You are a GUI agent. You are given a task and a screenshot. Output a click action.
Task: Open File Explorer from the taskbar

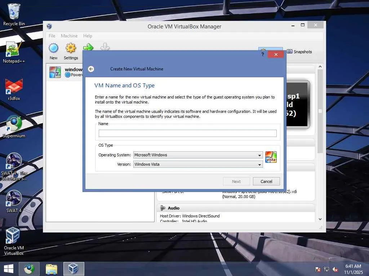point(52,269)
